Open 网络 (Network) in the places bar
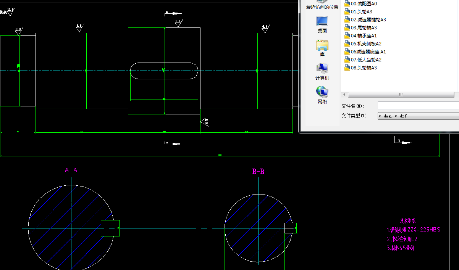 click(322, 95)
